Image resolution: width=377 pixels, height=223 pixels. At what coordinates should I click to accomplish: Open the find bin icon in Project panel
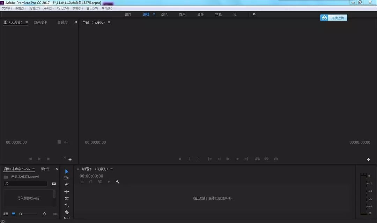54,184
